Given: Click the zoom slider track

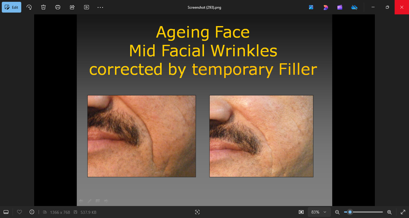Looking at the screenshot, I should (368, 212).
